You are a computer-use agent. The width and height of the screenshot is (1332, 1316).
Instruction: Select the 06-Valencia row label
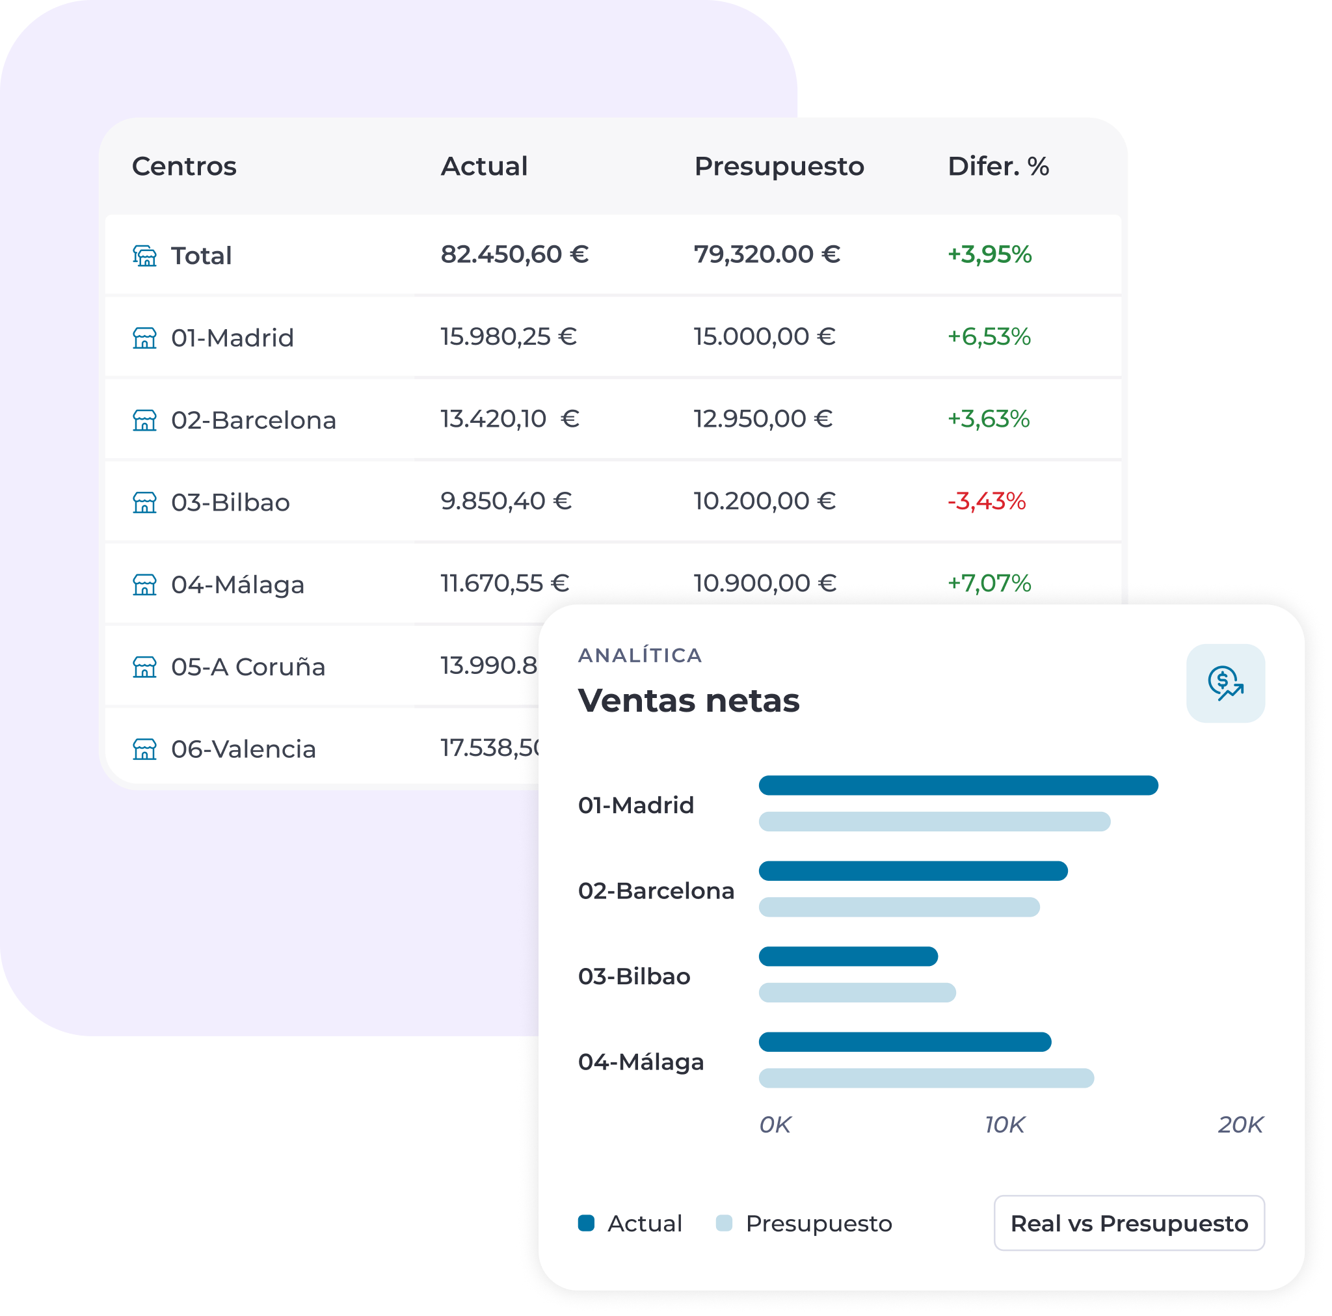tap(243, 748)
